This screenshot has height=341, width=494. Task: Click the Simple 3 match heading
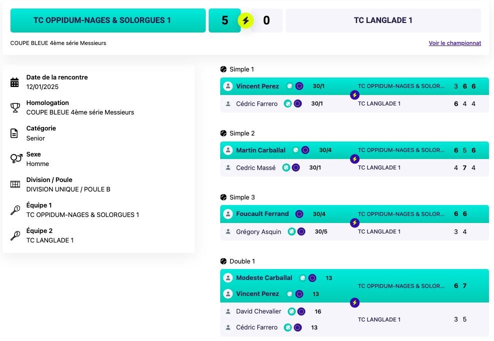tap(242, 197)
